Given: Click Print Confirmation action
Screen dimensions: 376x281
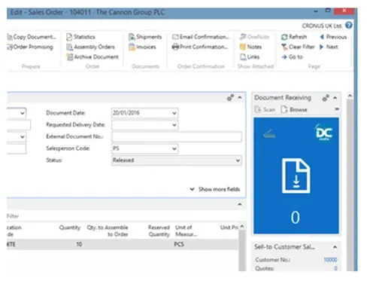Looking at the screenshot, I should [200, 47].
